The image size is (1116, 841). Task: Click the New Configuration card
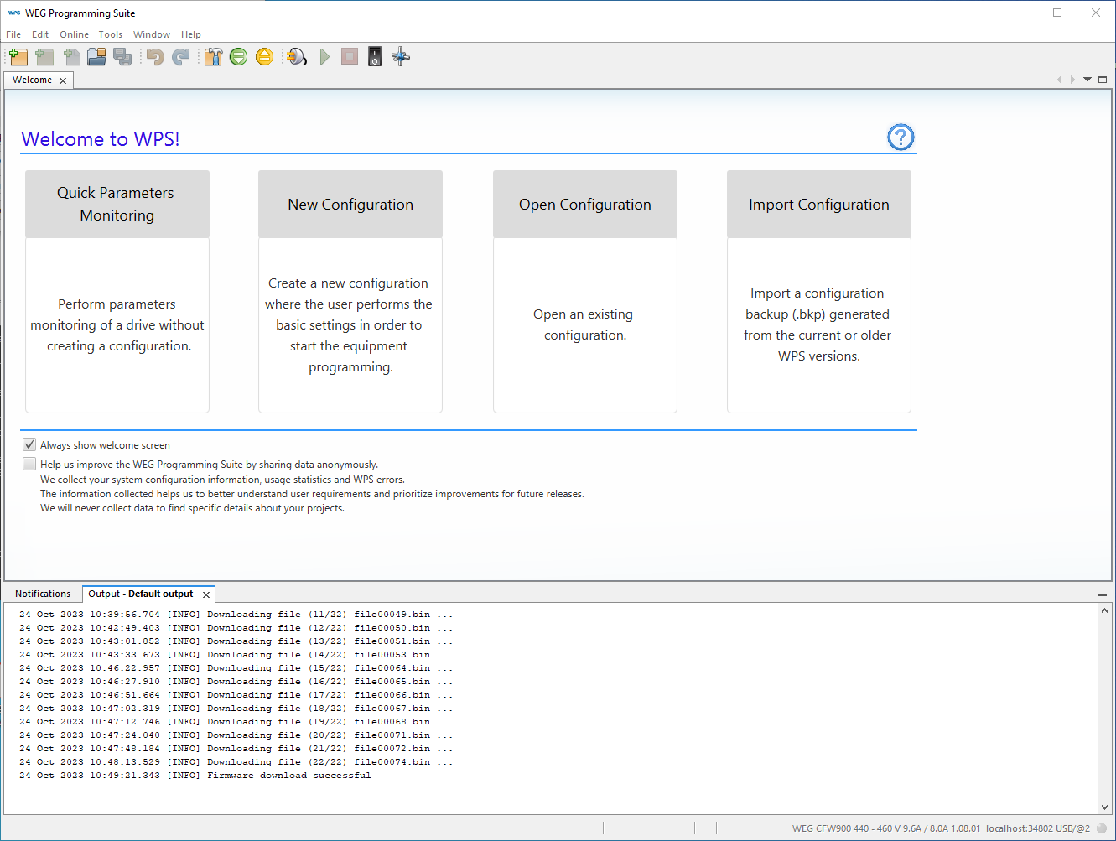pos(350,291)
